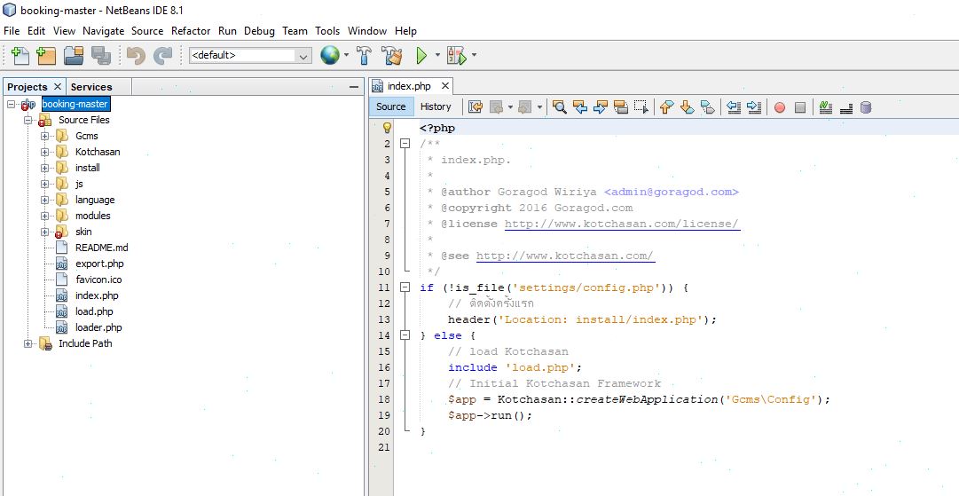Expand the language folder
Viewport: 959px width, 496px height.
click(44, 200)
